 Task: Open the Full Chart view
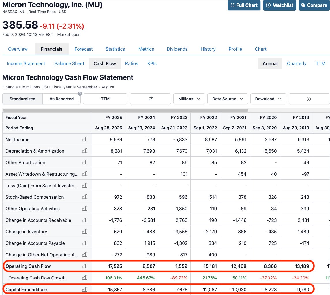(x=244, y=5)
